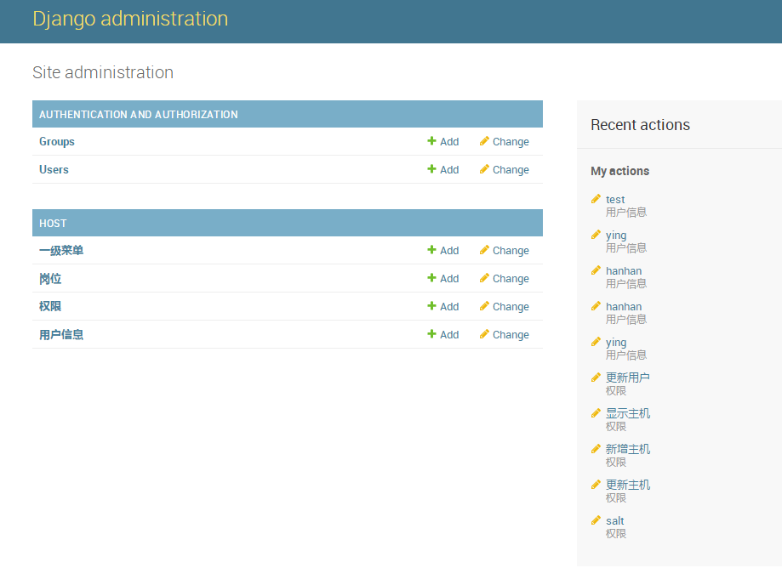Click the pencil icon in 用户信息 row
This screenshot has width=782, height=568.
coord(484,335)
